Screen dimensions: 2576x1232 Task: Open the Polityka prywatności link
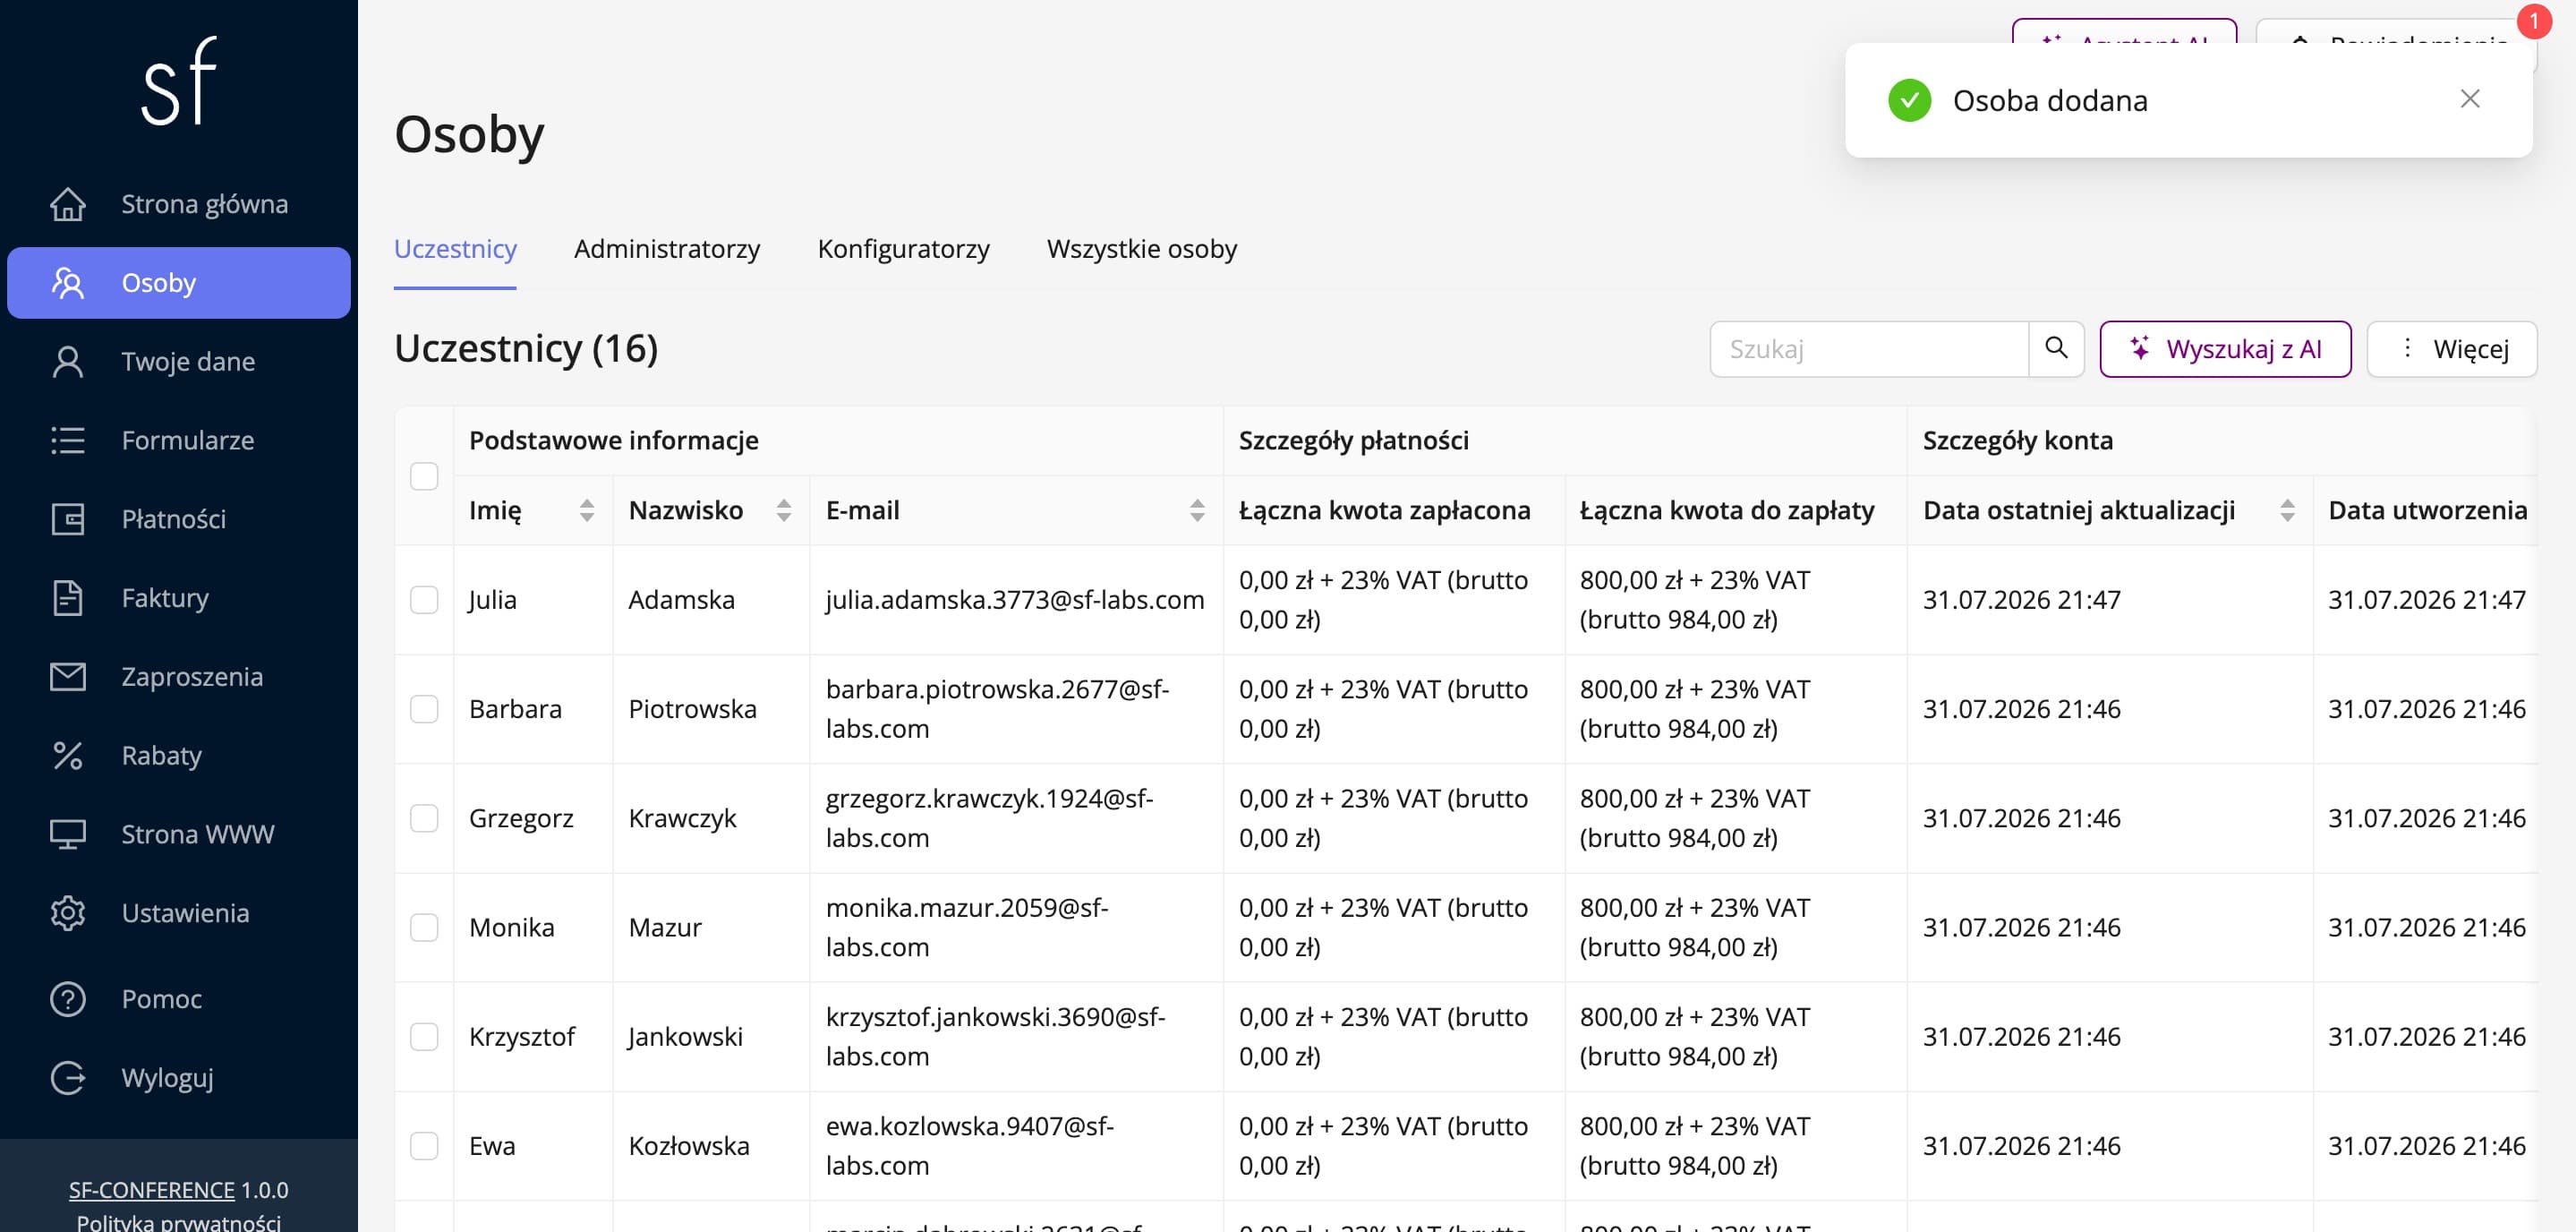click(179, 1222)
